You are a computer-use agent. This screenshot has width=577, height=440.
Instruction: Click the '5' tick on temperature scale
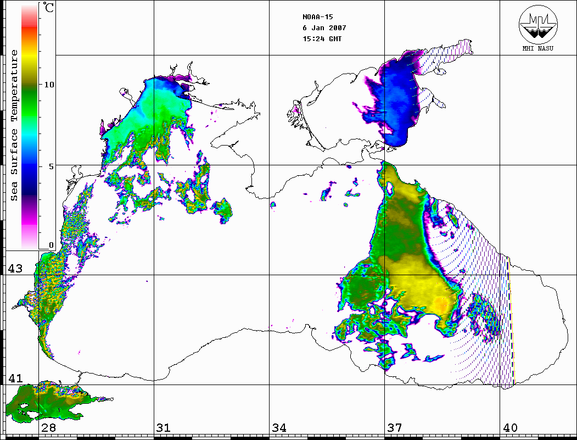(52, 166)
